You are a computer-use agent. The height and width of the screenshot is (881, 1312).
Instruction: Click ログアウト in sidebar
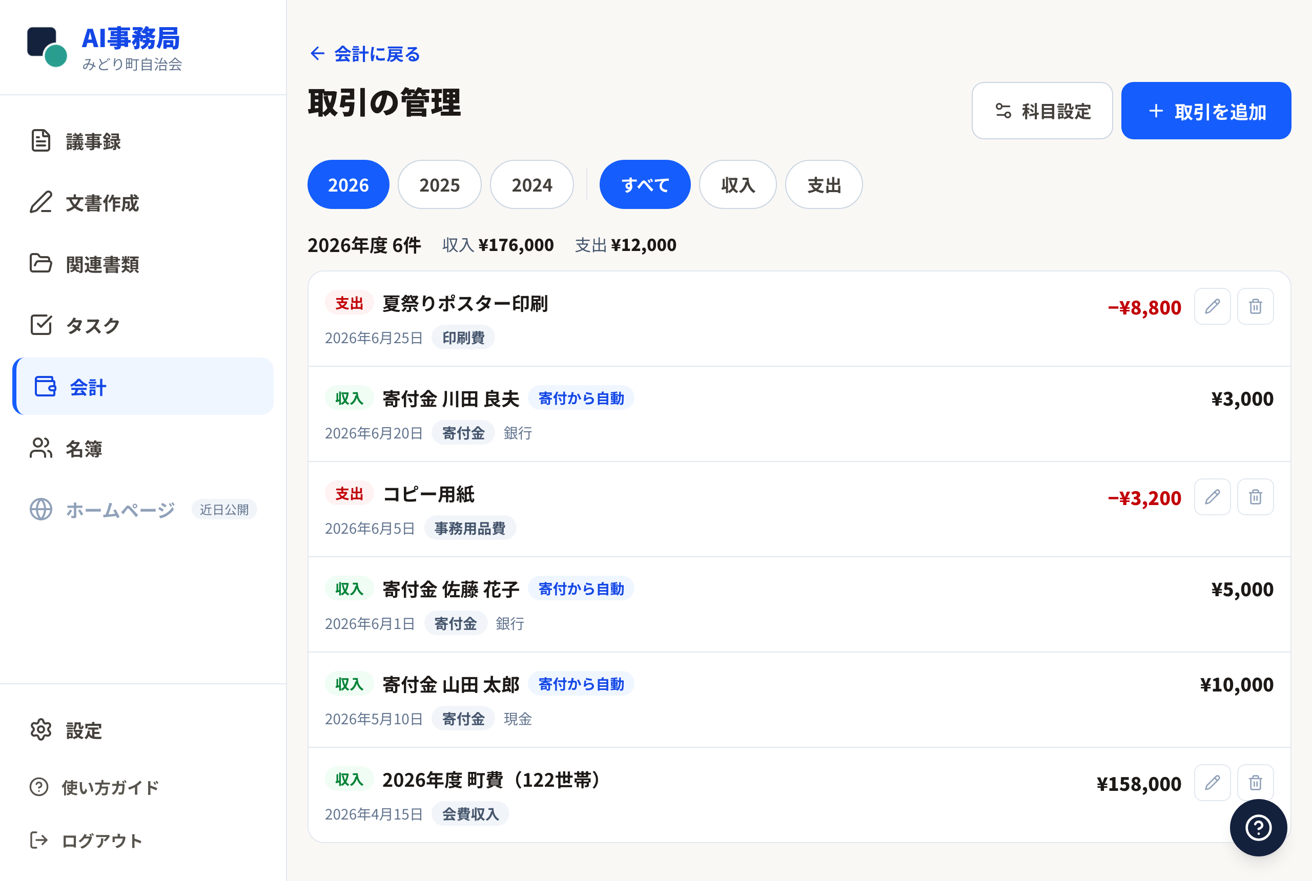[143, 841]
